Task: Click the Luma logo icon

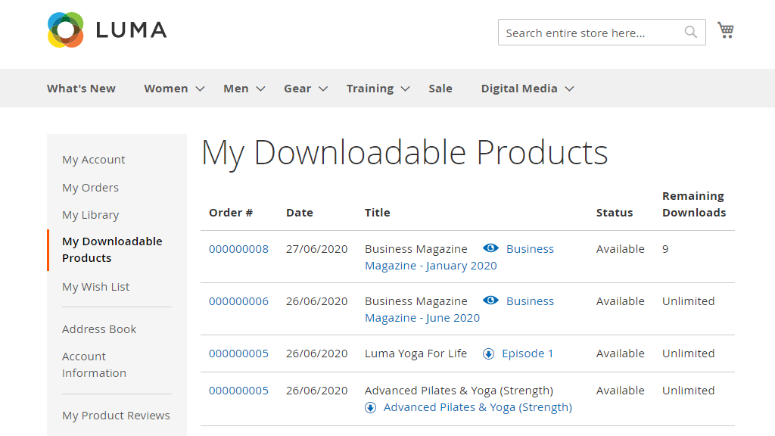Action: pyautogui.click(x=65, y=30)
